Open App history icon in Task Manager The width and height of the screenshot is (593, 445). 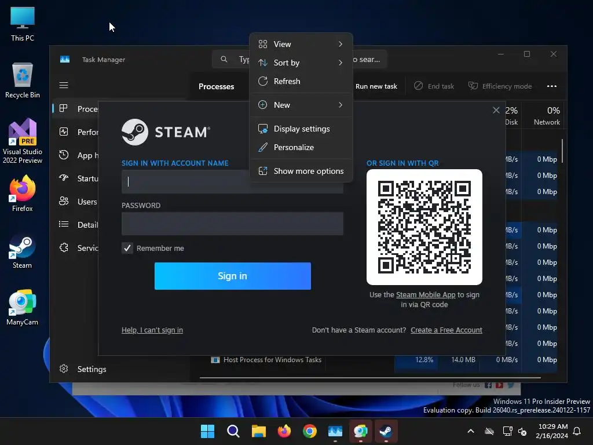coord(64,155)
